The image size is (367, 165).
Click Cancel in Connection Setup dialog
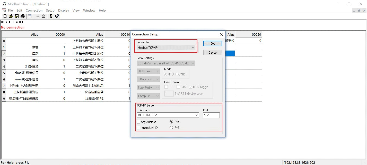pyautogui.click(x=213, y=53)
